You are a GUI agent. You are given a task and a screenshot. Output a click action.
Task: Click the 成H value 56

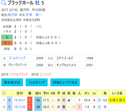tap(38, 100)
